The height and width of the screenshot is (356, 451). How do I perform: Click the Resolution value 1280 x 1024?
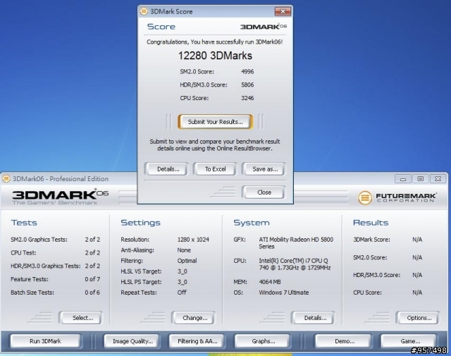193,240
